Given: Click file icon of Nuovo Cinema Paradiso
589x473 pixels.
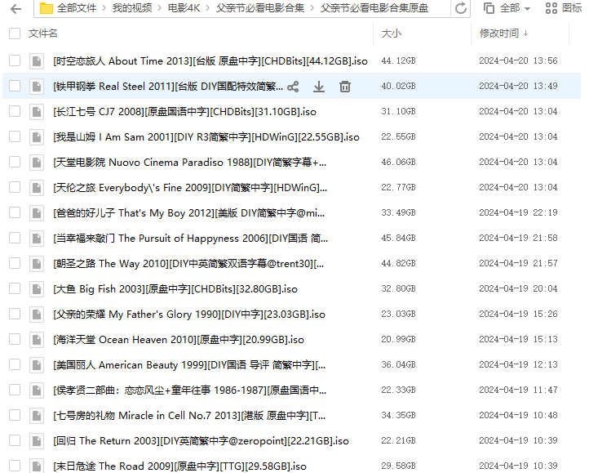Looking at the screenshot, I should [37, 163].
